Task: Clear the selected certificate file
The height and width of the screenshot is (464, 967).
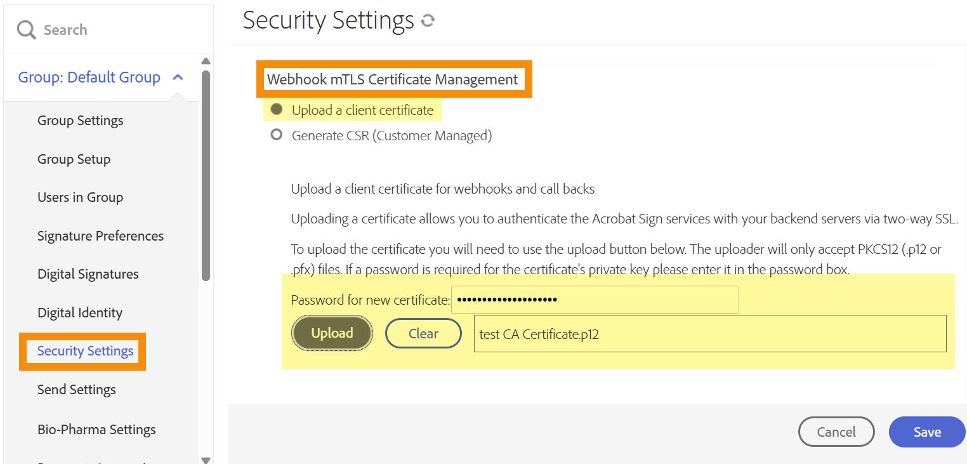Action: point(423,333)
